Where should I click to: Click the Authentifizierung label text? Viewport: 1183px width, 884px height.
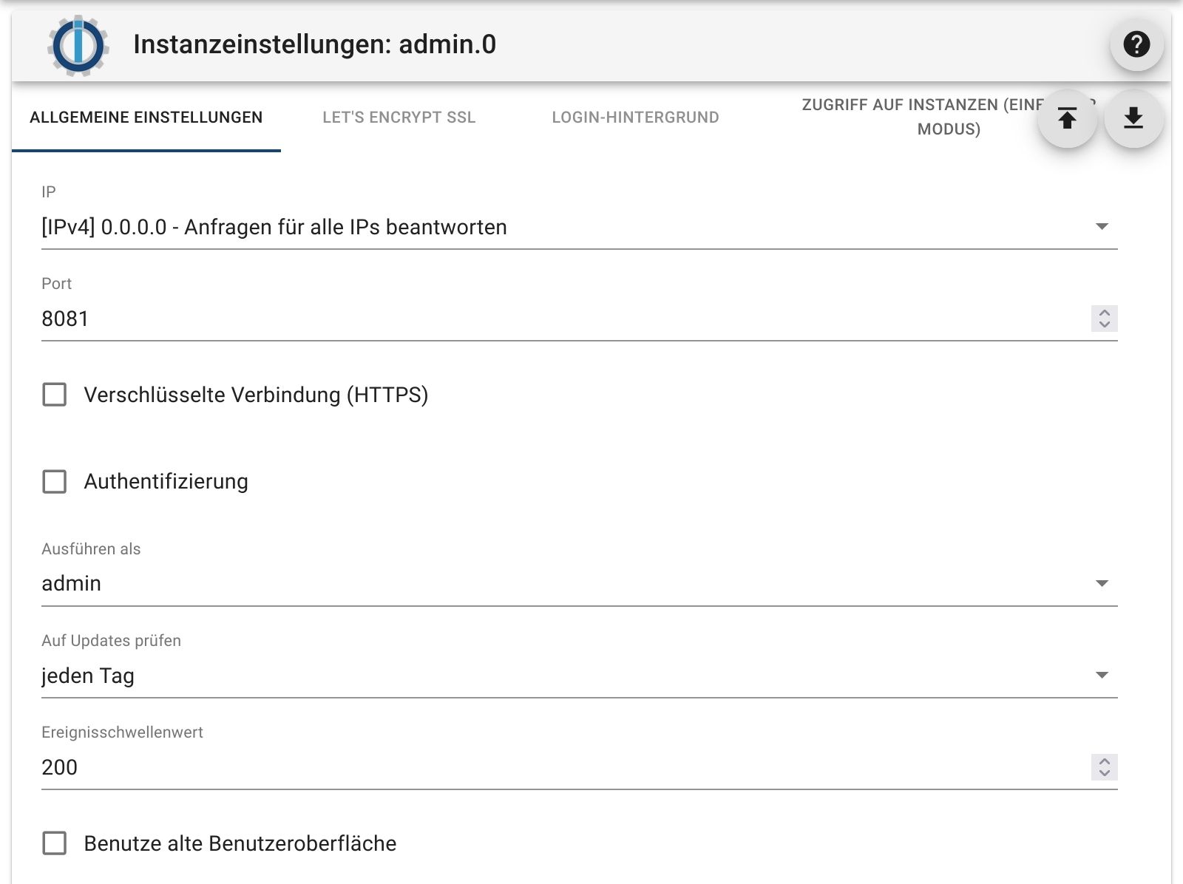(x=166, y=482)
